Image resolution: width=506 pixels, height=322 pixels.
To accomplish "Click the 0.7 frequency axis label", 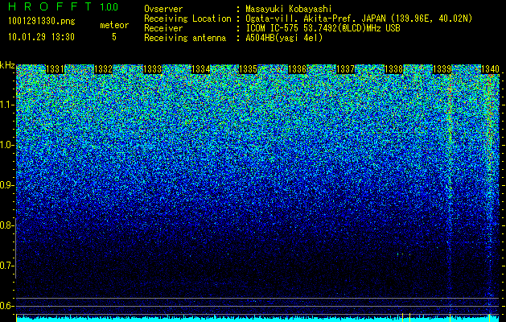I will pos(7,266).
